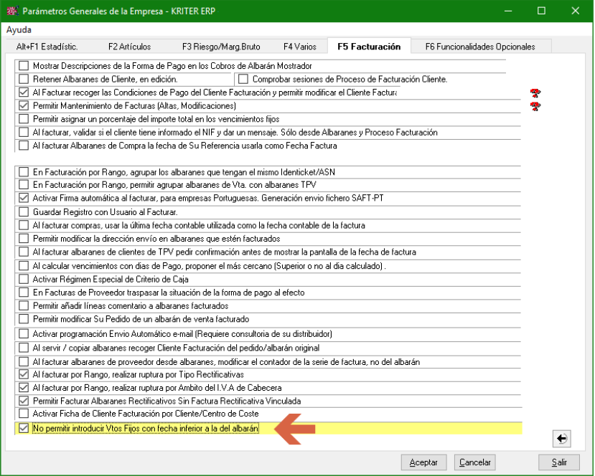
Task: Enable Activar Régimen Especial de Criterio de Caja
Action: click(24, 280)
